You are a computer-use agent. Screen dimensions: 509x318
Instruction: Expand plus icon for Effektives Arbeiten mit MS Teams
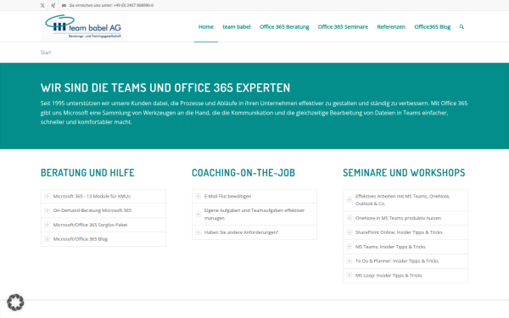tap(350, 200)
